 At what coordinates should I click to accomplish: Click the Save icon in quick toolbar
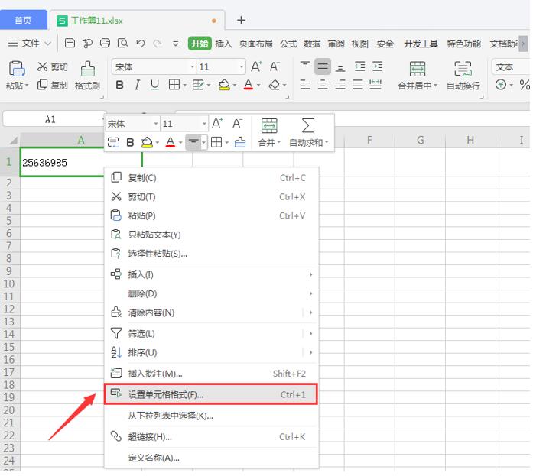point(70,43)
